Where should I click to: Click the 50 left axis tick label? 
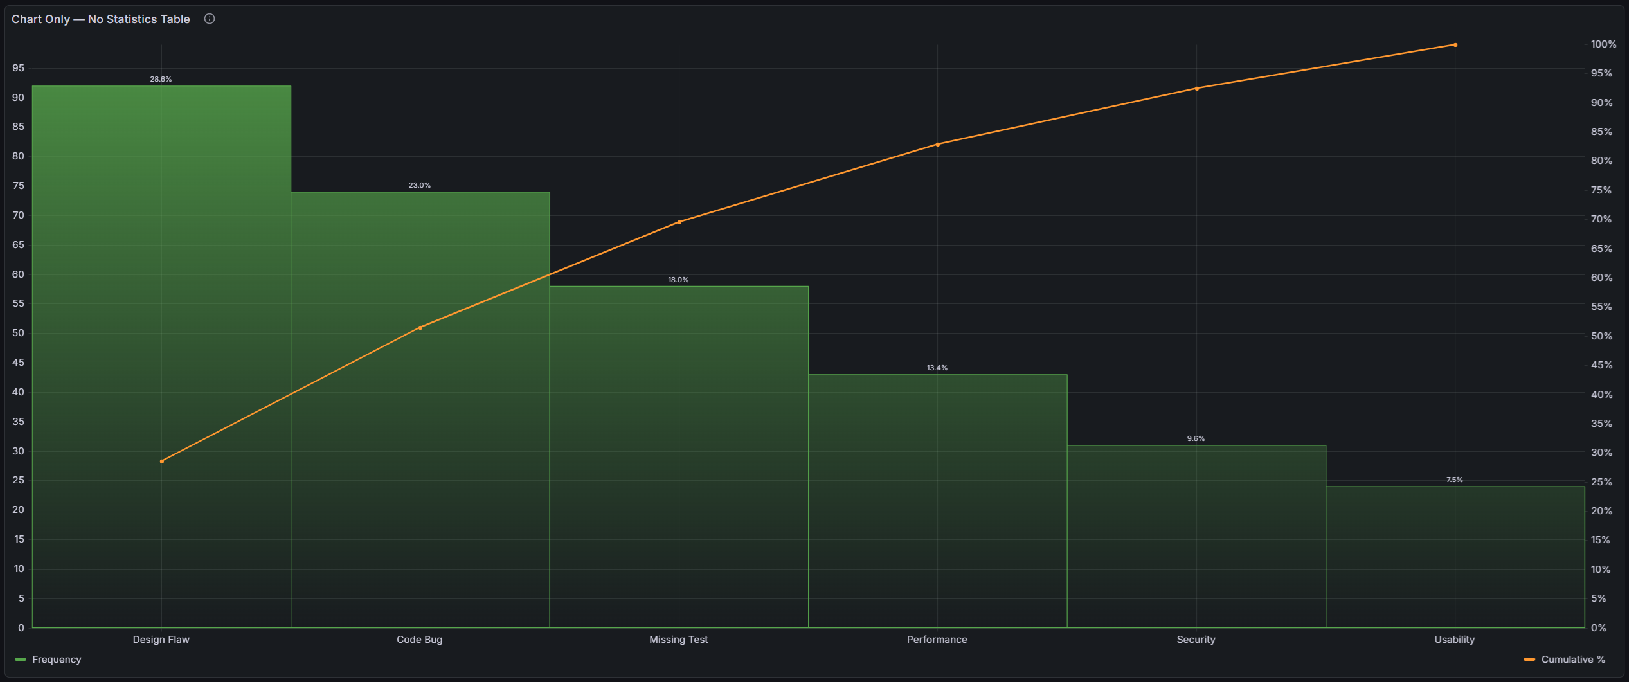[18, 333]
